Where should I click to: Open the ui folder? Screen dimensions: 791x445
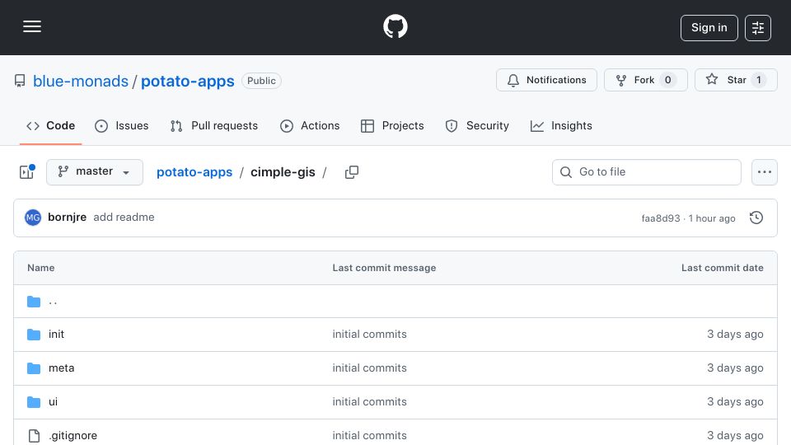(x=53, y=402)
